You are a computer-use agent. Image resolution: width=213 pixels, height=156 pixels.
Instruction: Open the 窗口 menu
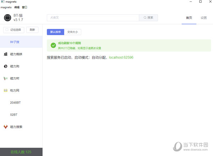(x=24, y=7)
